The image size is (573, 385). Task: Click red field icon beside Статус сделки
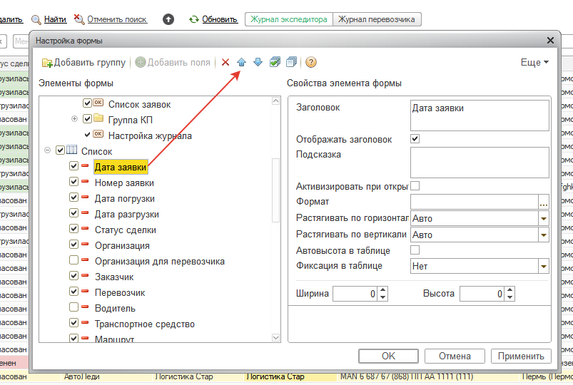(x=85, y=228)
